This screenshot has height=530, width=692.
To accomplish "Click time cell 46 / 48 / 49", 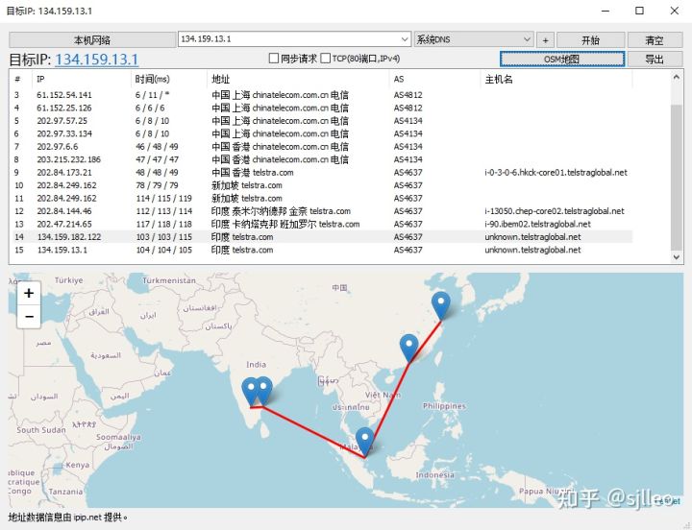I will coord(157,146).
